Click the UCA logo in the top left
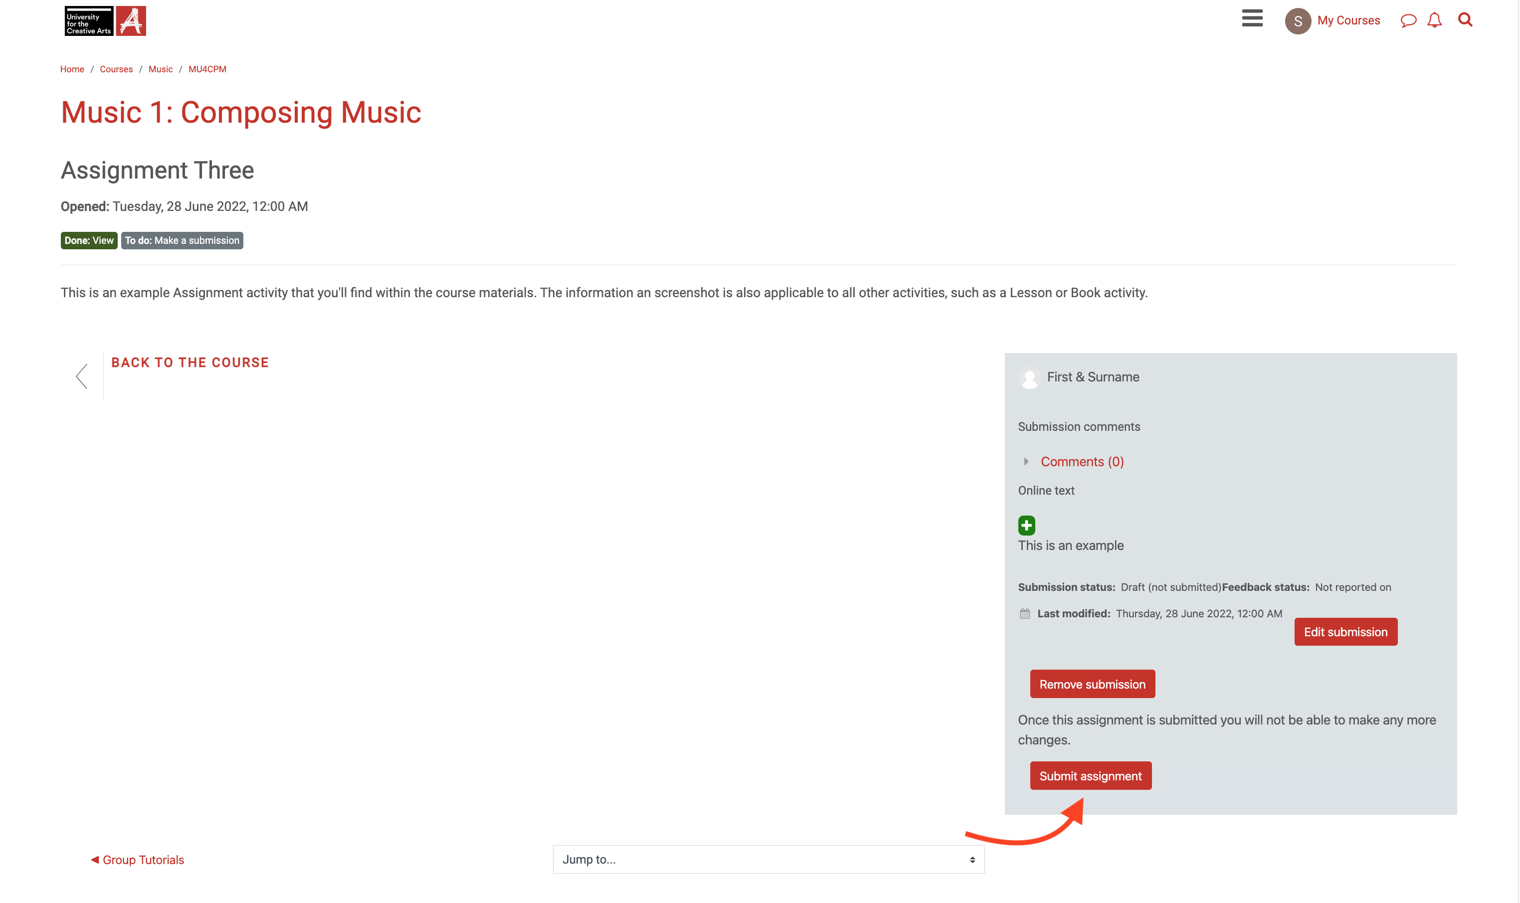 point(105,20)
